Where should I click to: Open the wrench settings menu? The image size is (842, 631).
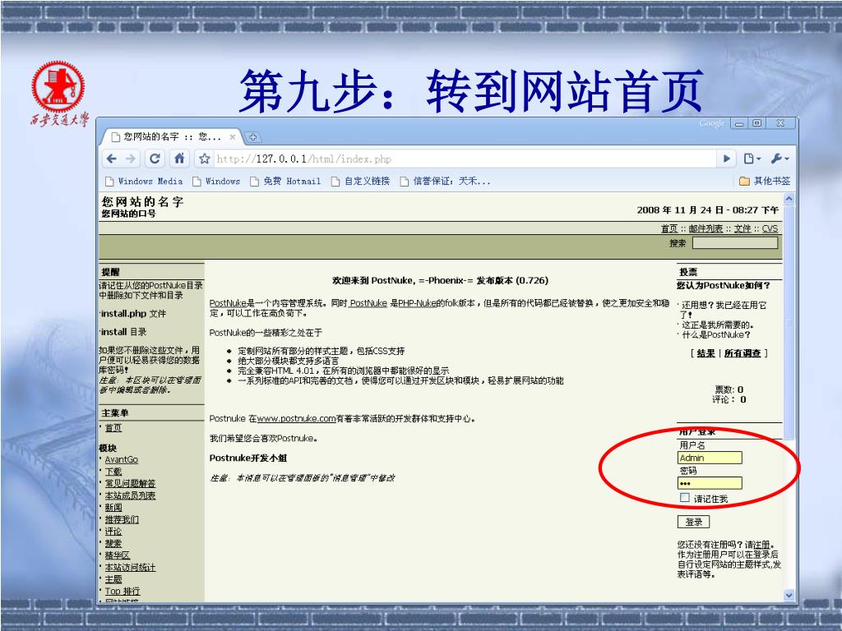[780, 159]
